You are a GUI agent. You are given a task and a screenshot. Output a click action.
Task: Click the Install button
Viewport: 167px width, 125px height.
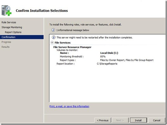[138, 120]
